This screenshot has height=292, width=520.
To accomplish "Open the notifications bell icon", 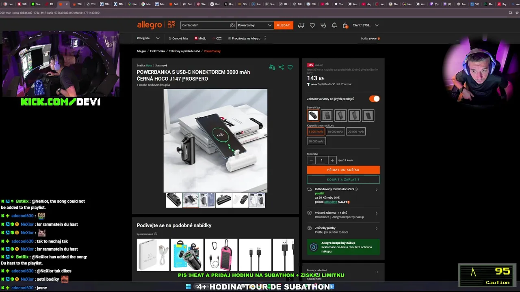I will coord(334,25).
